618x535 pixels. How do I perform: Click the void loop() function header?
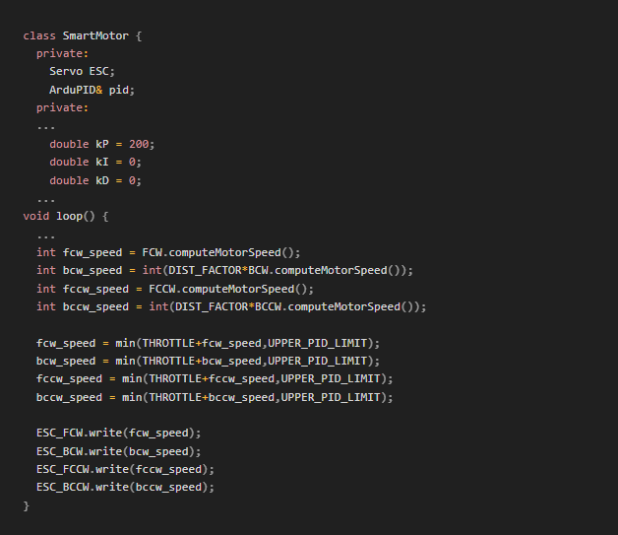65,216
